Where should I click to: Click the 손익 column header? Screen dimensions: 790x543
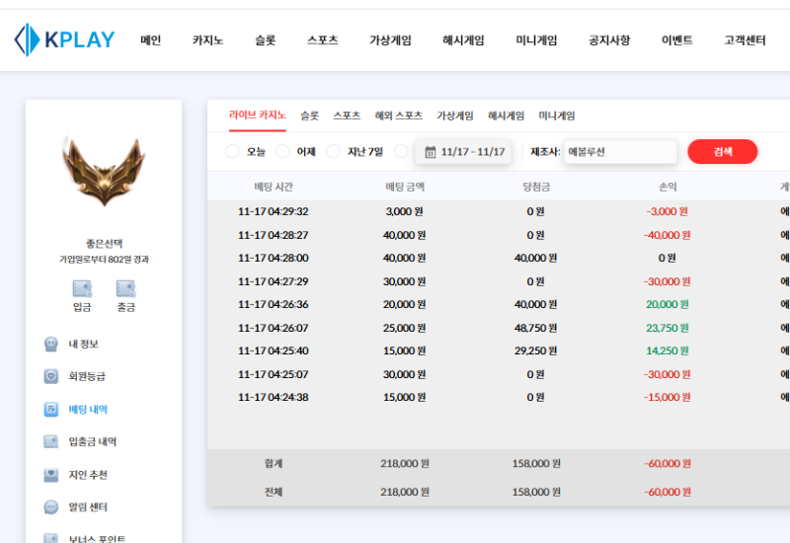coord(668,187)
